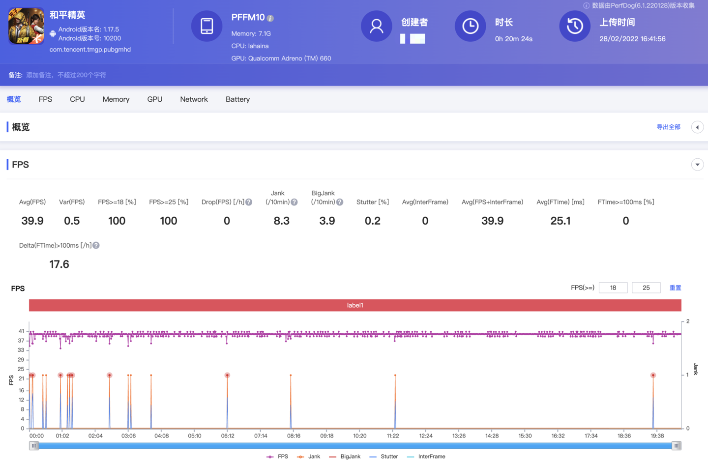Open the Battery tab
Screen dimensions: 708x462
tap(237, 99)
